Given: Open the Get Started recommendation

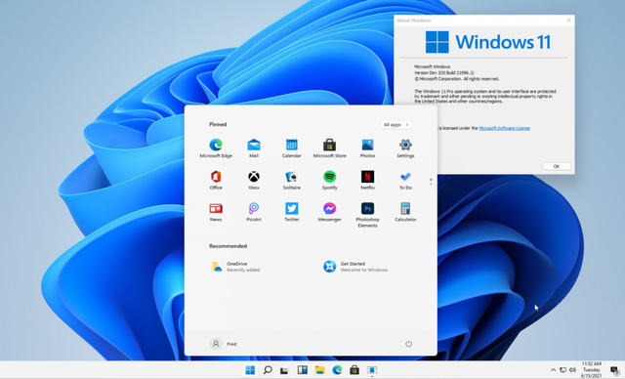Looking at the screenshot, I should tap(355, 267).
